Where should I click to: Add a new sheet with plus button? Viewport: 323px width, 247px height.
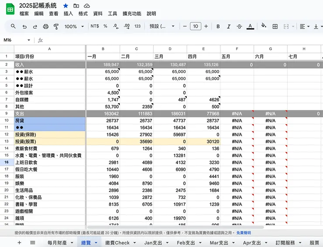click(x=19, y=243)
